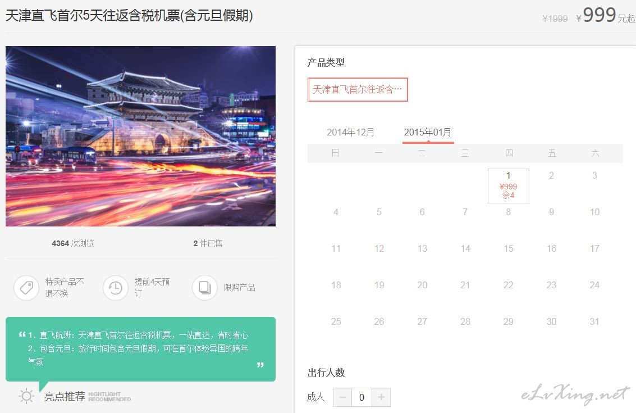This screenshot has height=413, width=636.
Task: Decrease adult count with minus button
Action: click(x=342, y=397)
